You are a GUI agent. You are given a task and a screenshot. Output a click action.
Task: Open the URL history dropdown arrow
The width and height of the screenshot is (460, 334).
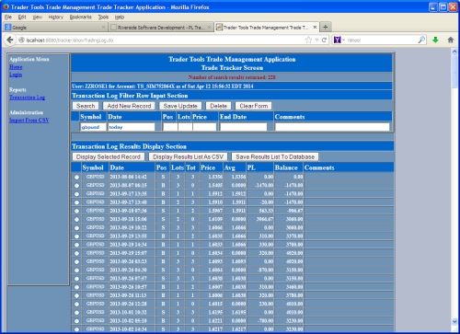pos(316,40)
